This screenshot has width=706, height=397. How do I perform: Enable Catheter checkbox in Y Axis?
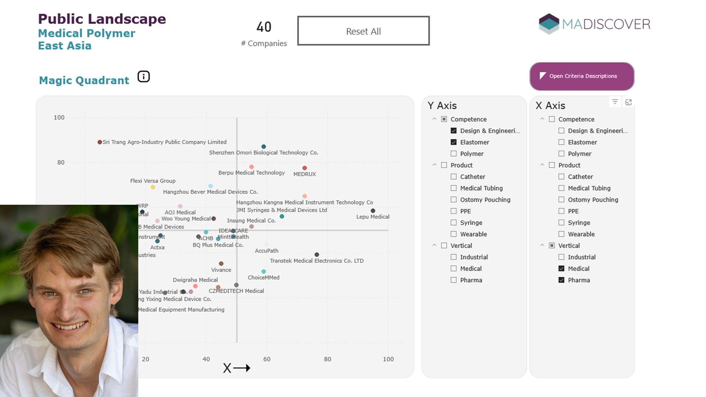point(453,177)
